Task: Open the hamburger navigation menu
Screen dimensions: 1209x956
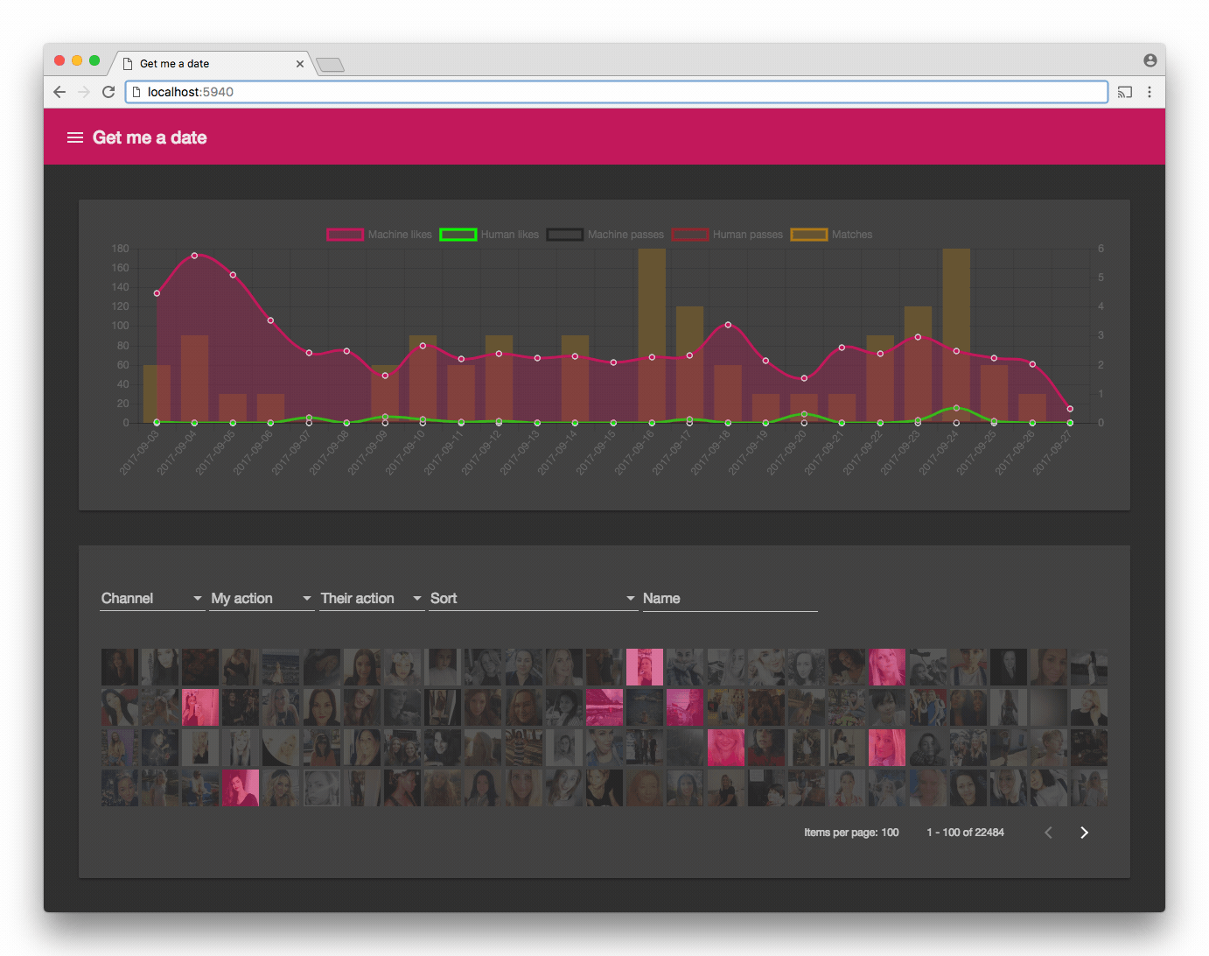Action: click(x=75, y=137)
